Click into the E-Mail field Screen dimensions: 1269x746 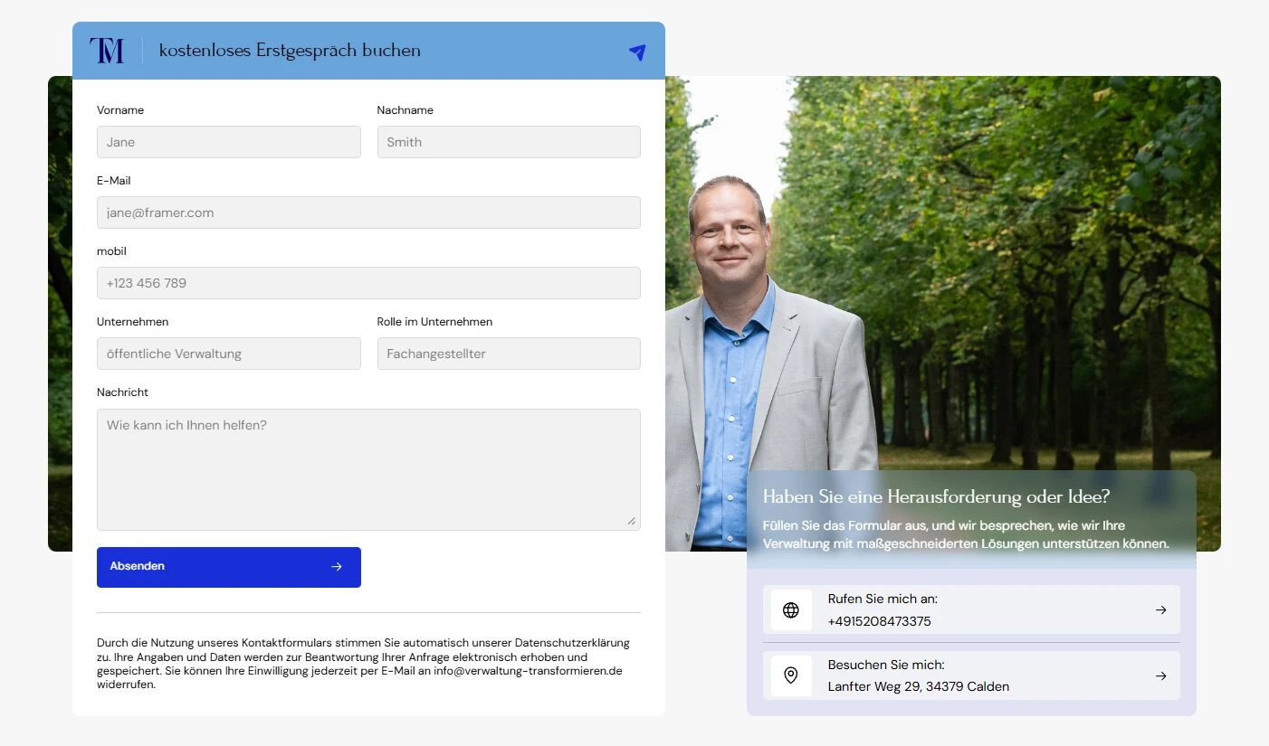(x=368, y=212)
